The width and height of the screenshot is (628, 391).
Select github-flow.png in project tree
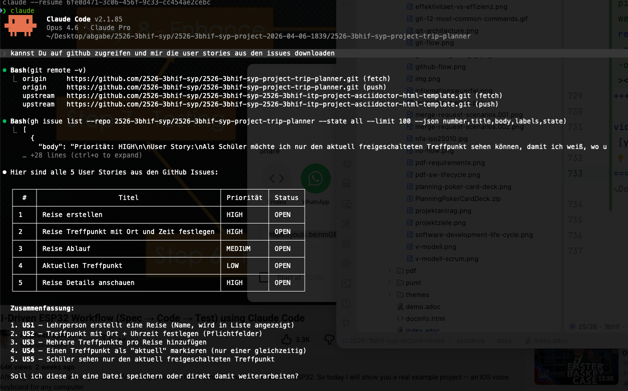pos(440,66)
